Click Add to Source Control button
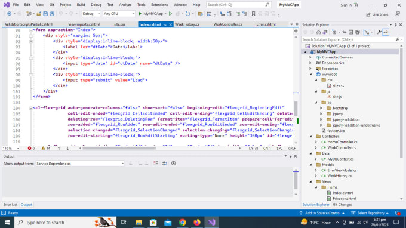Viewport: 406px width, 228px height. [x=322, y=213]
